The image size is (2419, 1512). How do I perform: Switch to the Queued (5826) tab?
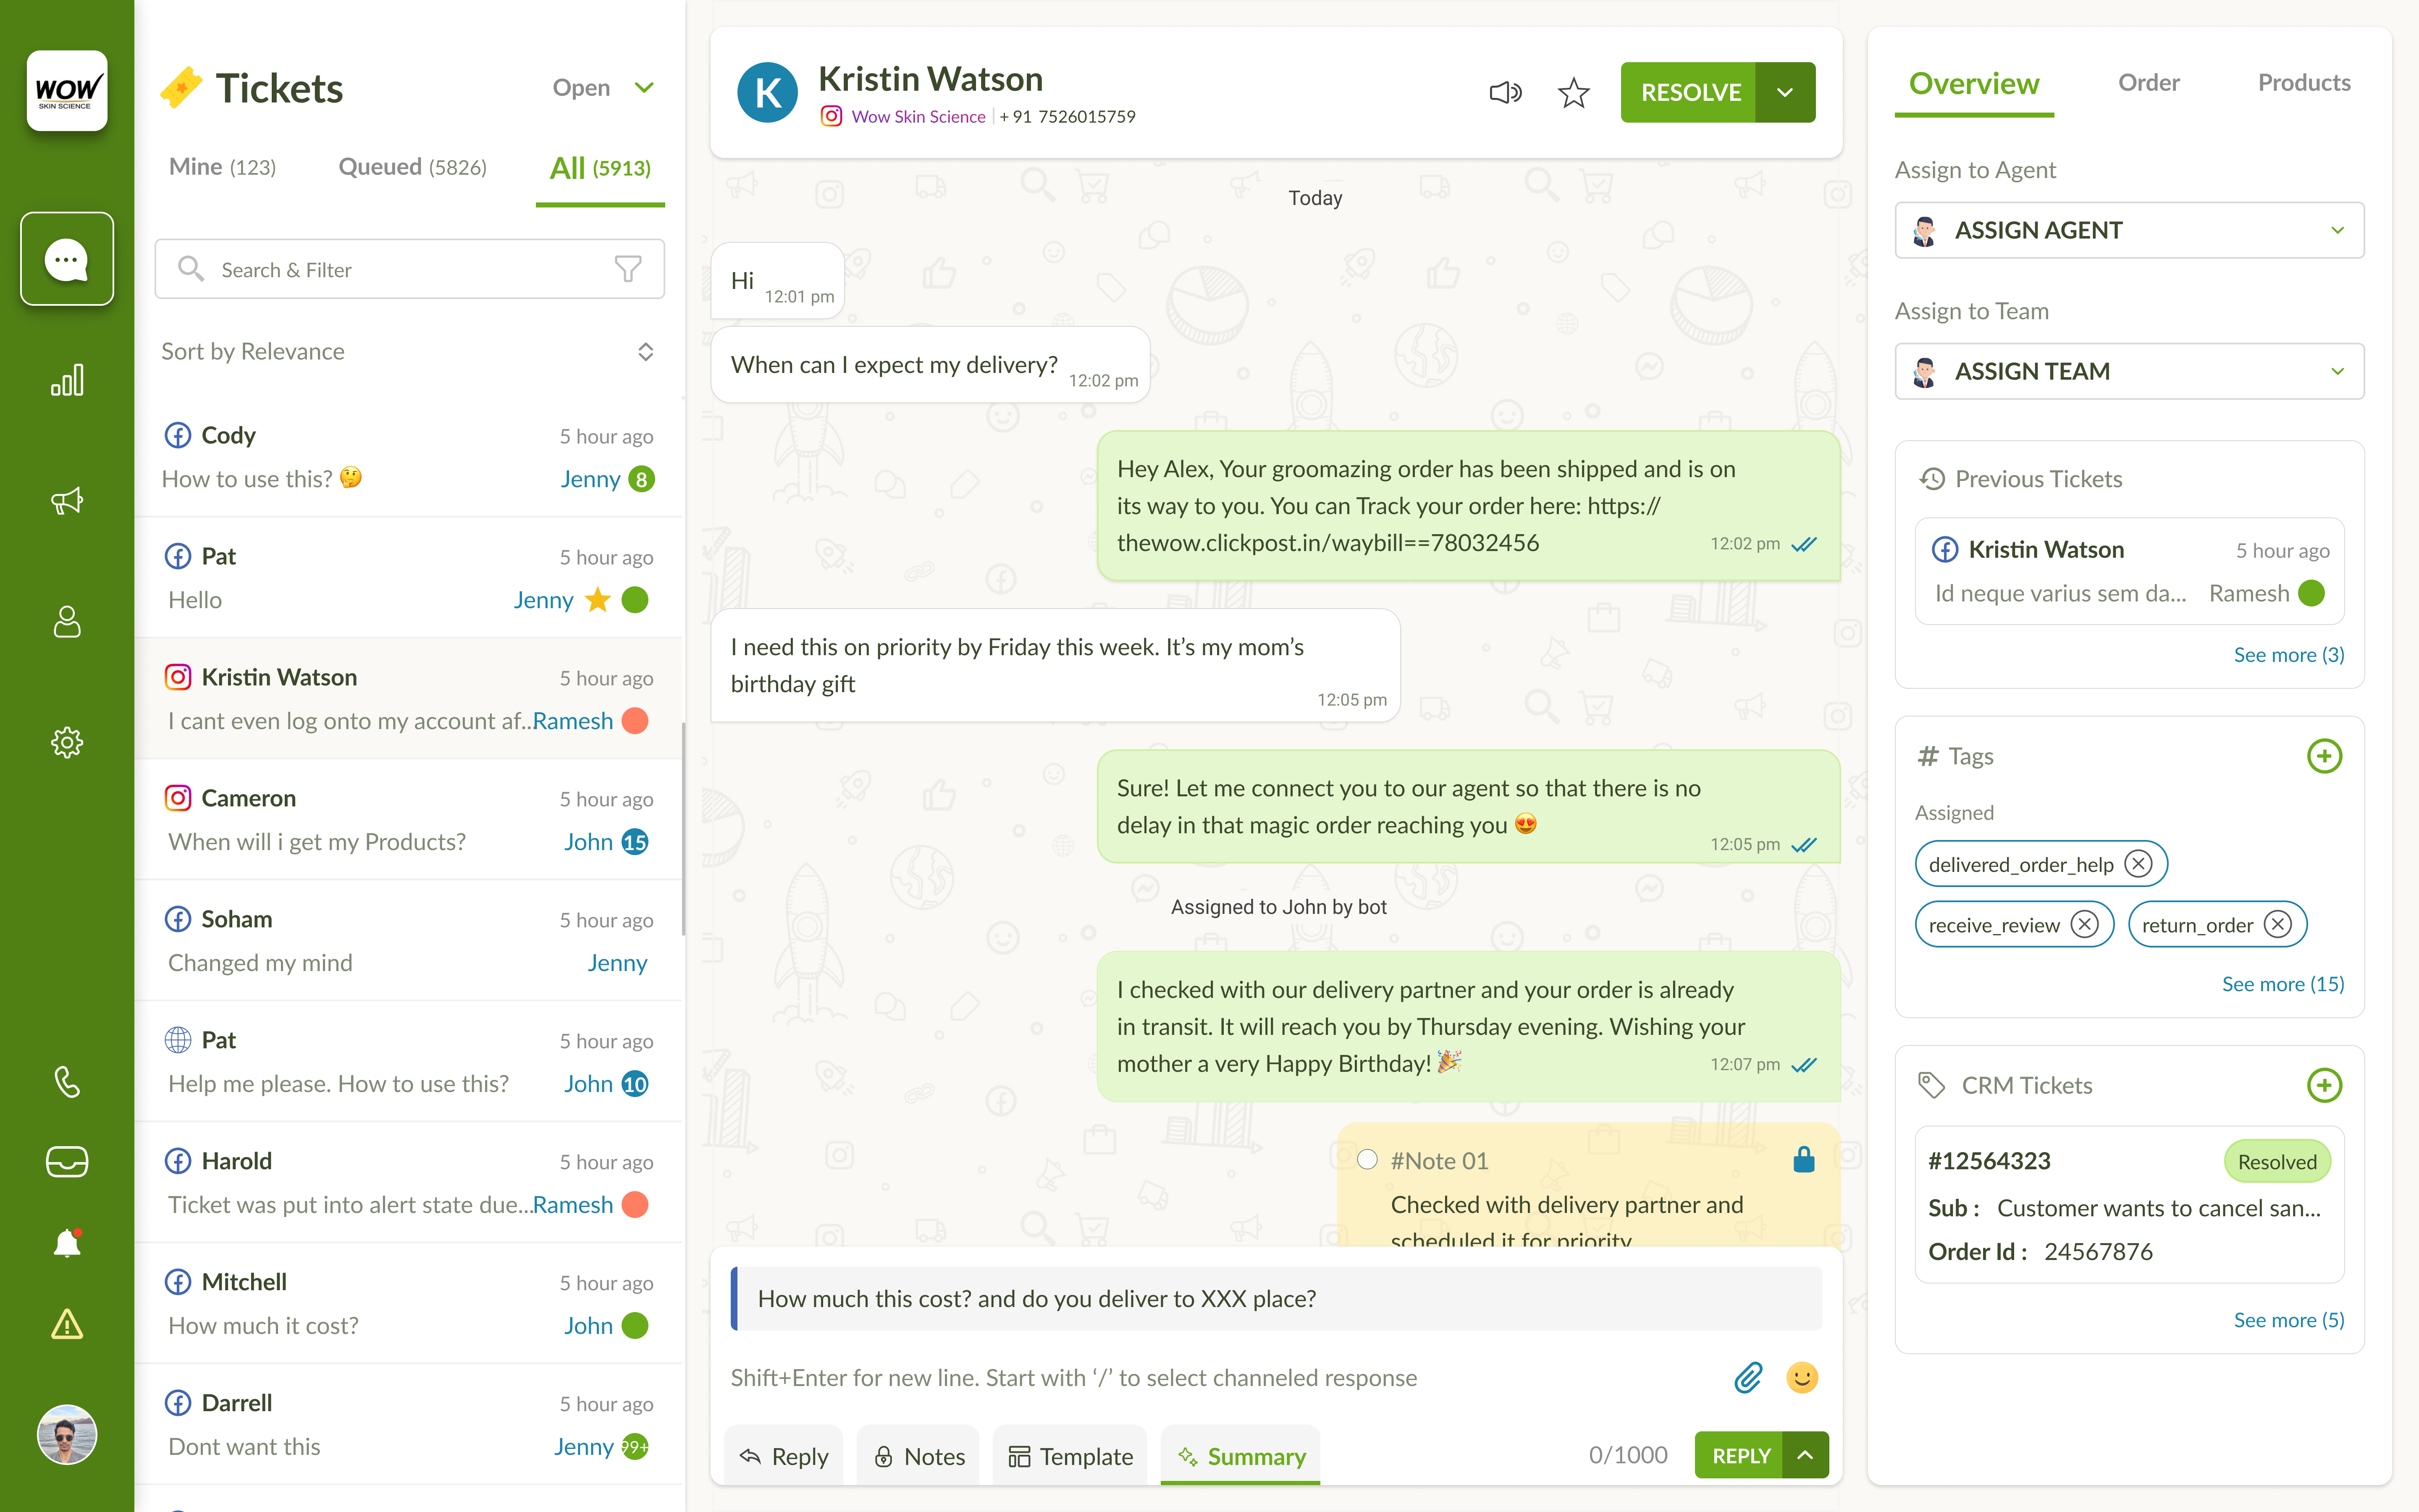[x=413, y=167]
